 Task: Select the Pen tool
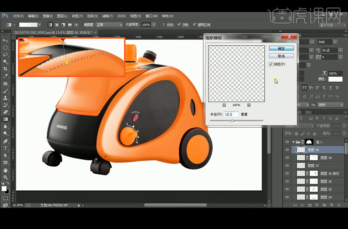tap(5, 141)
